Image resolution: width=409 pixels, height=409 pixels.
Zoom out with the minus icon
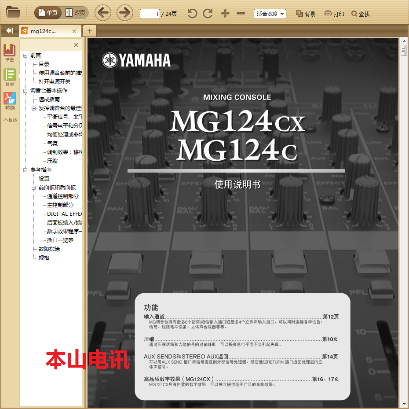click(x=241, y=14)
